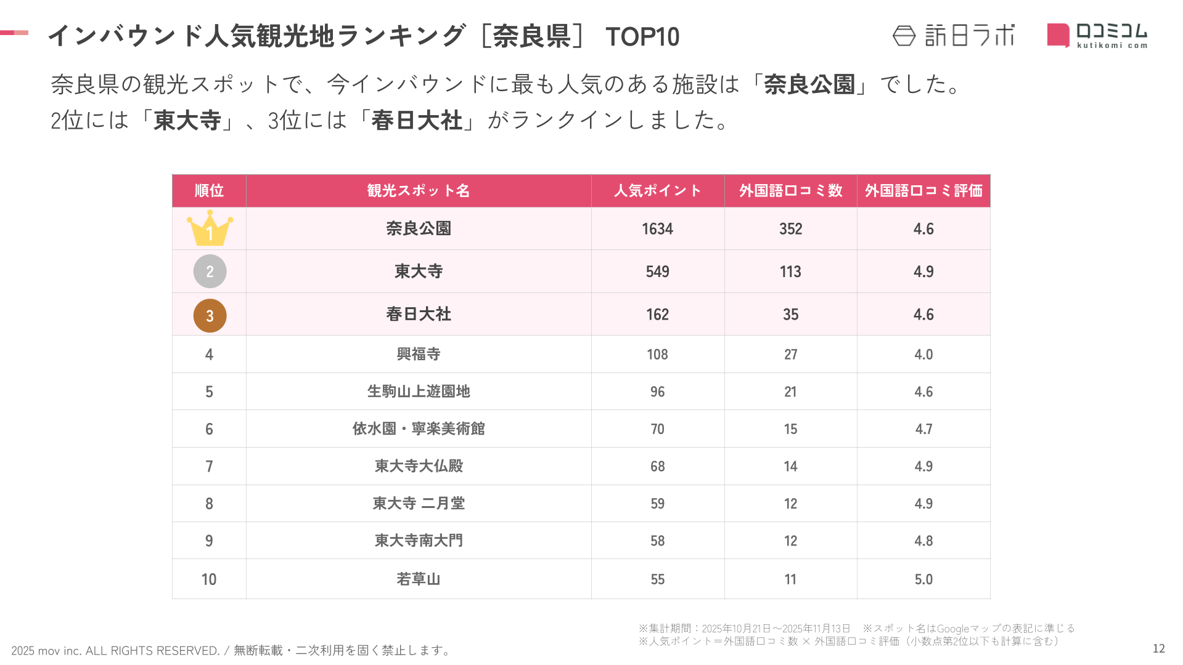Click the 外国語口コミ評価 column header
This screenshot has height=665, width=1183.
(x=923, y=191)
